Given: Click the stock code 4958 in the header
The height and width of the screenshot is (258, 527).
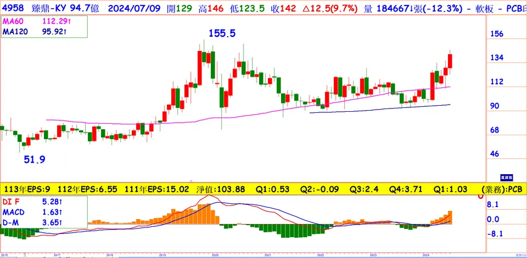Looking at the screenshot, I should [14, 7].
